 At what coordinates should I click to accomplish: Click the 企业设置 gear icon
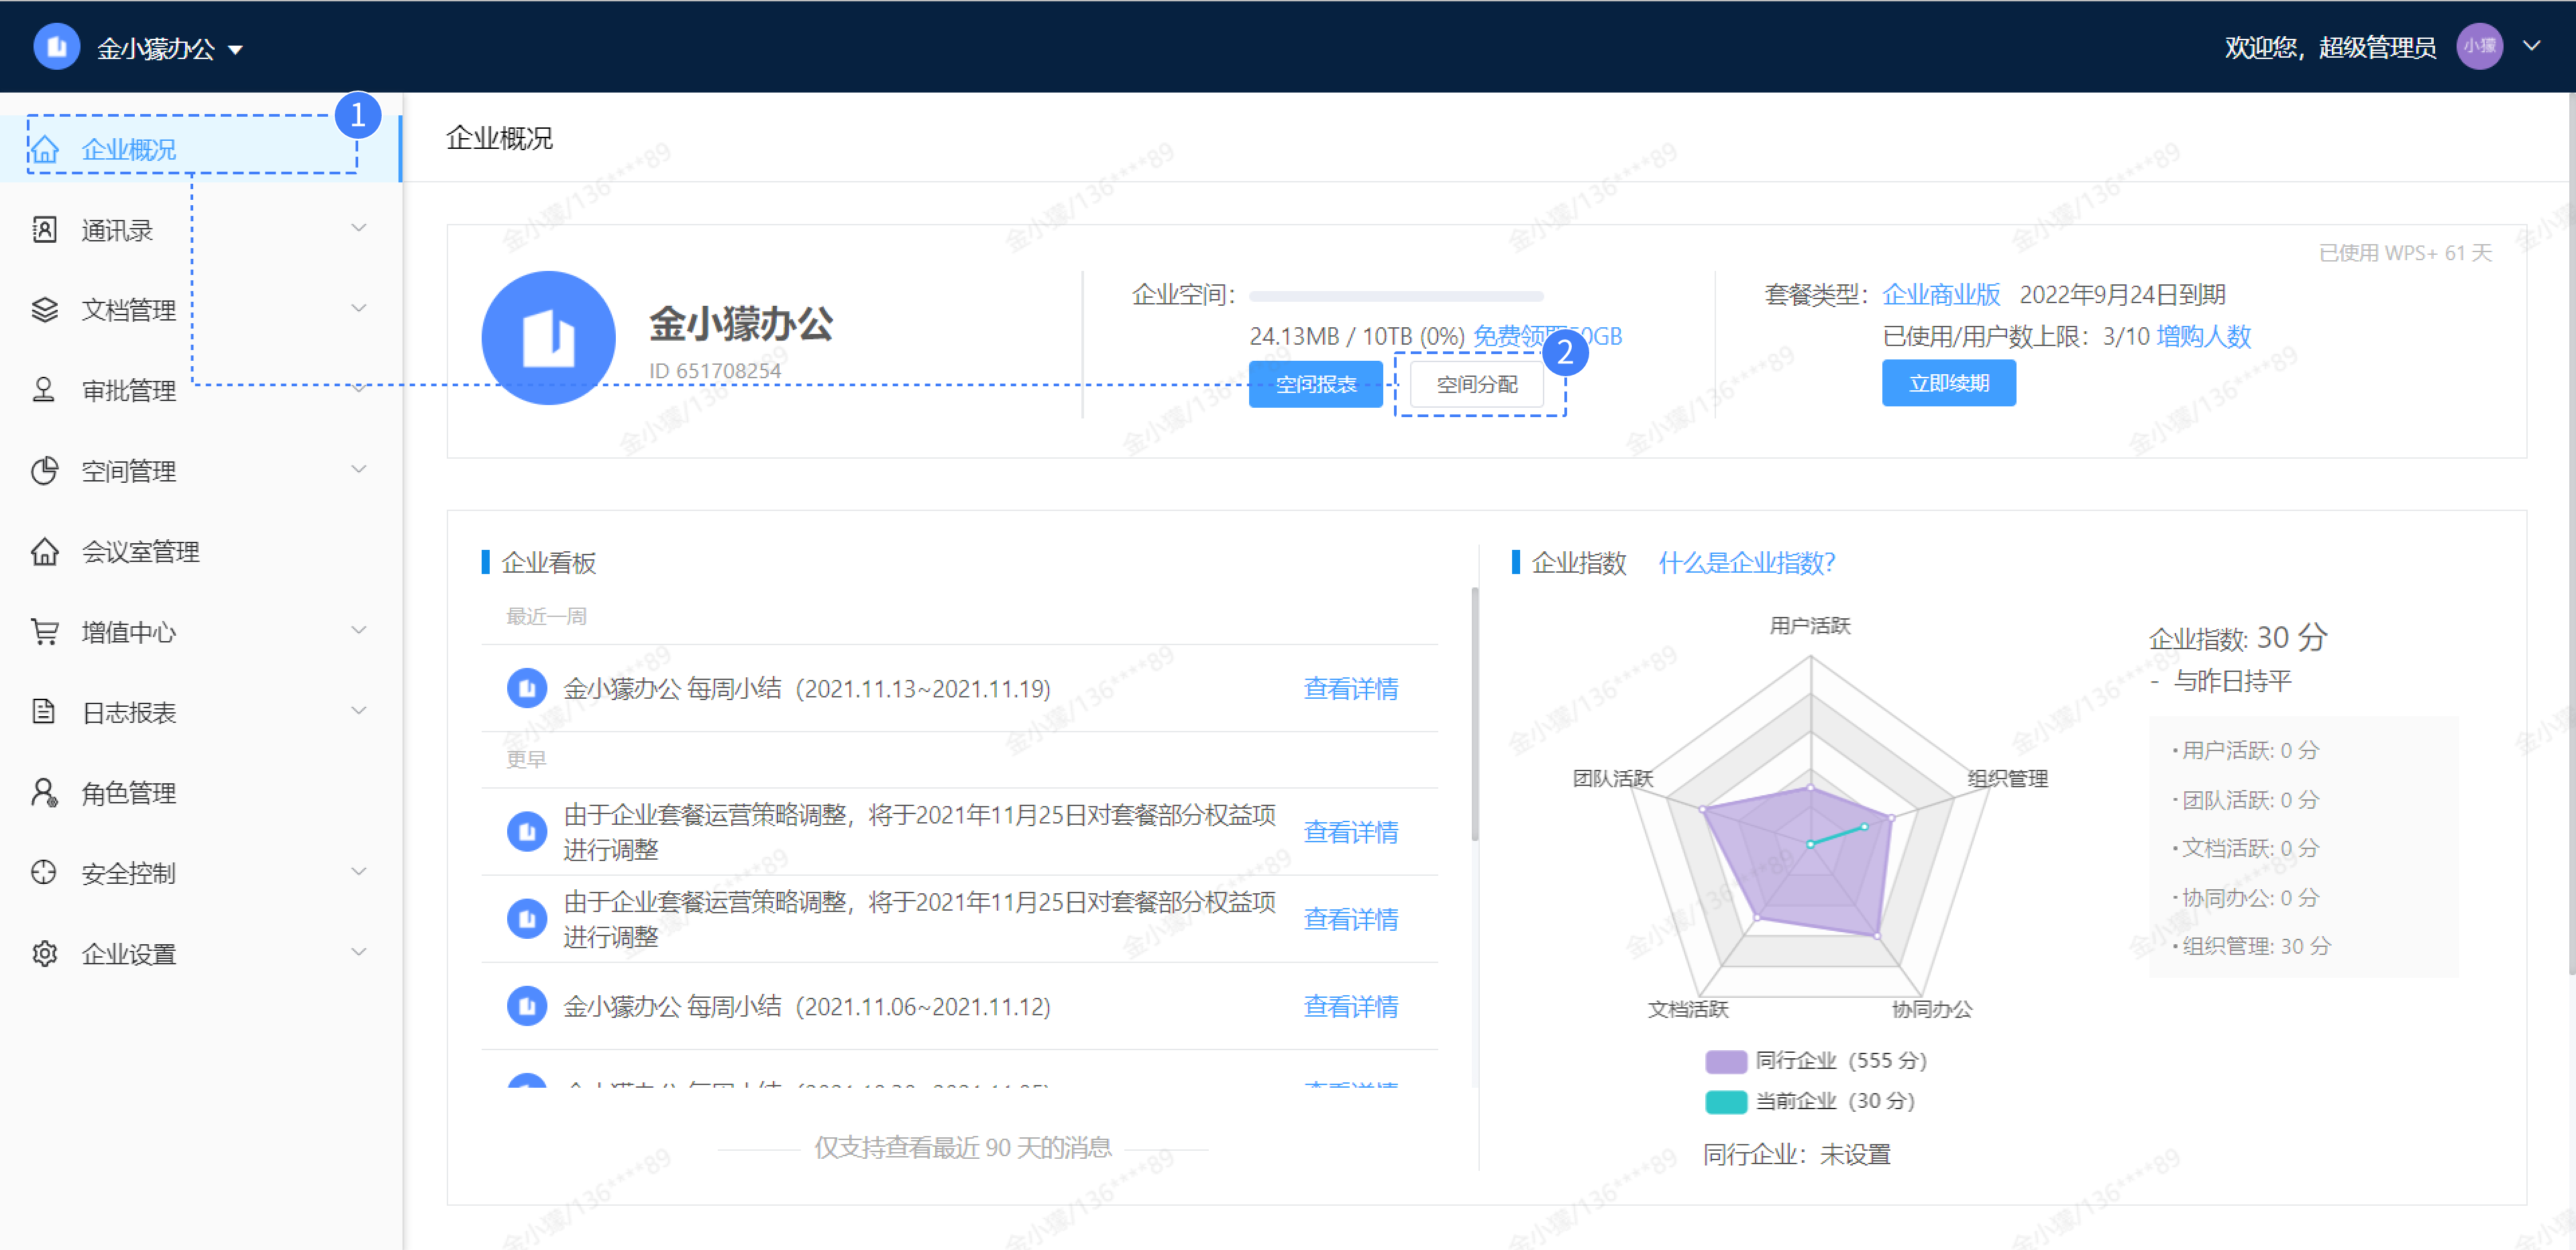point(44,954)
